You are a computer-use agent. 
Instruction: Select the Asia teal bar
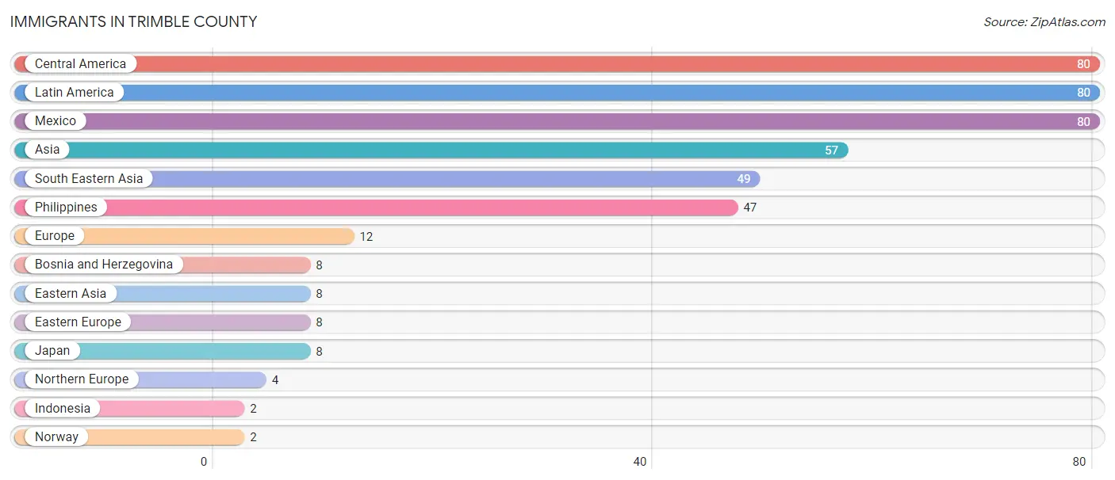click(x=431, y=150)
